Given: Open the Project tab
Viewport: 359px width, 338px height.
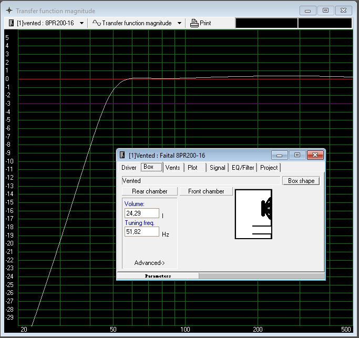Looking at the screenshot, I should pos(269,168).
